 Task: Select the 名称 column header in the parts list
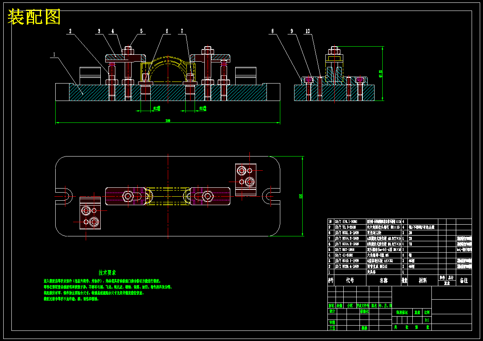pos(383,281)
